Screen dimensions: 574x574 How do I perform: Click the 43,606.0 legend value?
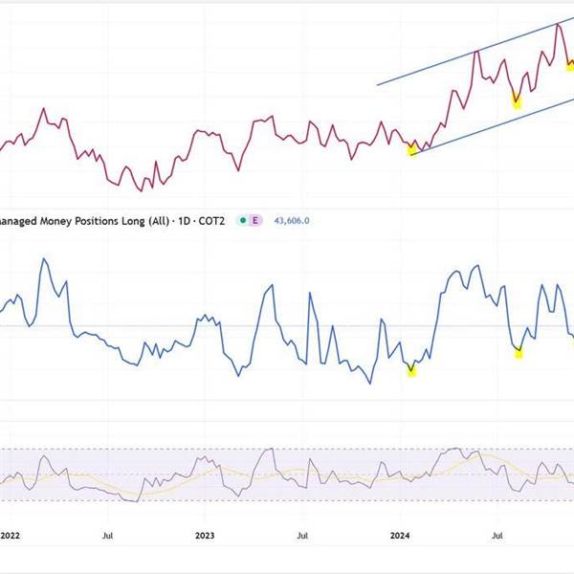tap(292, 221)
